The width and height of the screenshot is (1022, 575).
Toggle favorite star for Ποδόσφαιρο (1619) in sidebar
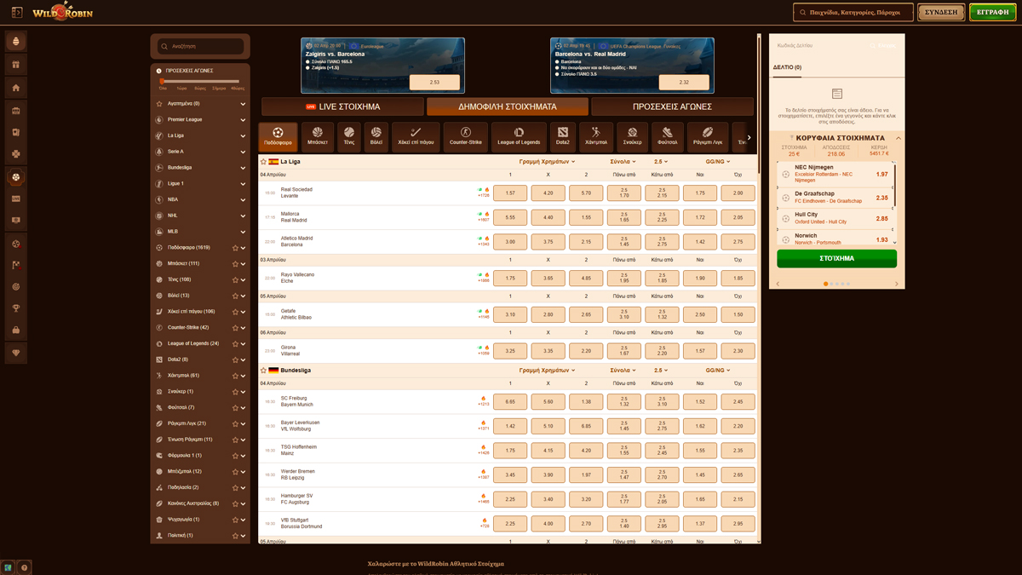[235, 248]
